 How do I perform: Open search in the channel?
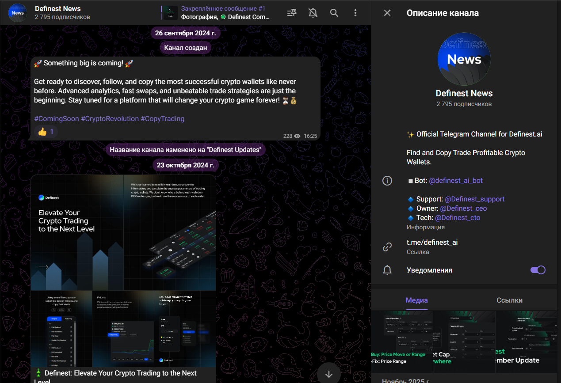click(x=334, y=13)
